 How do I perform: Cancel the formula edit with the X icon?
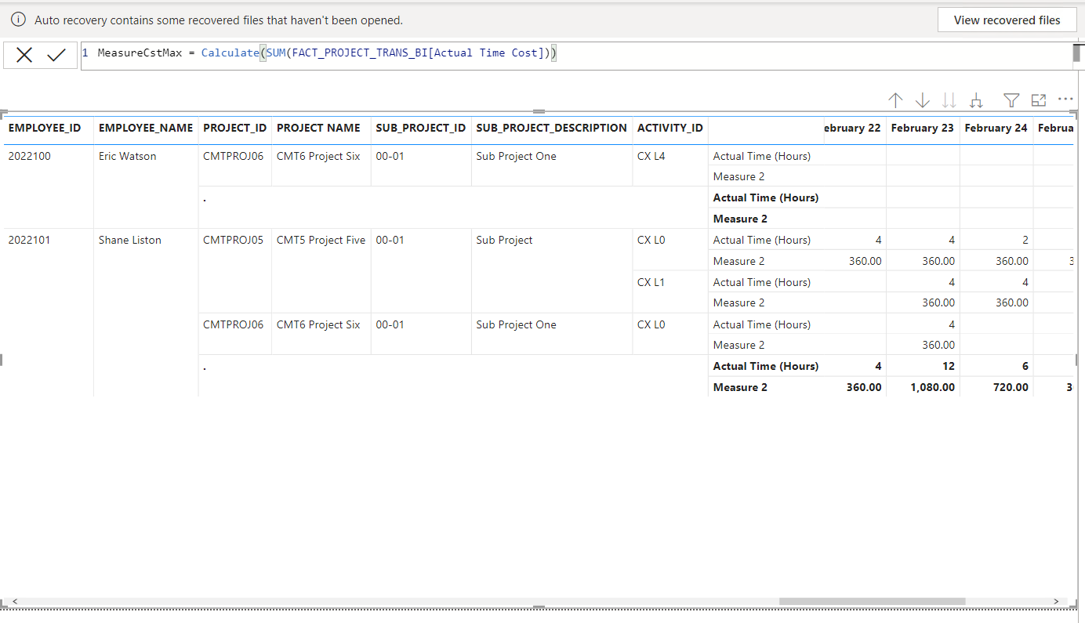(24, 55)
